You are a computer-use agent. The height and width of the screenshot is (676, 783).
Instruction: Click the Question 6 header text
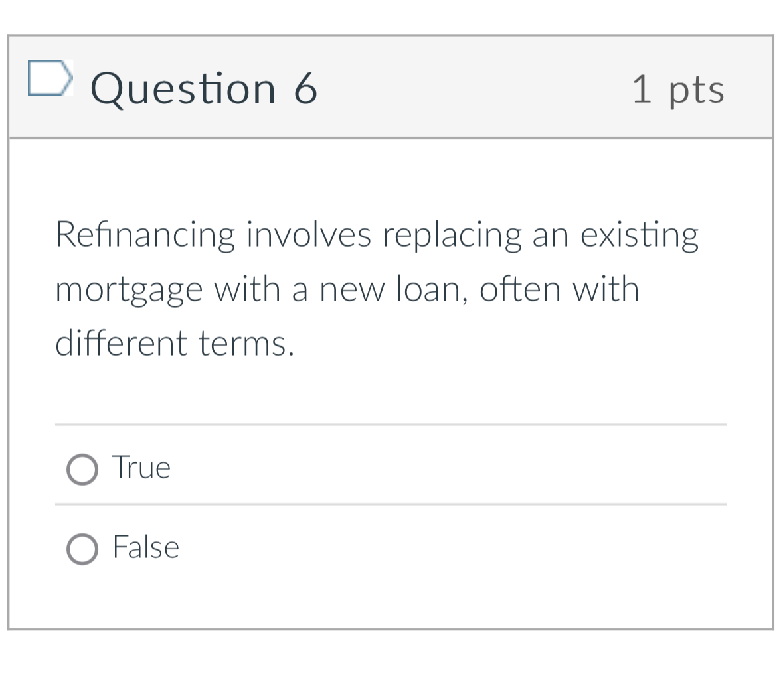click(x=203, y=88)
